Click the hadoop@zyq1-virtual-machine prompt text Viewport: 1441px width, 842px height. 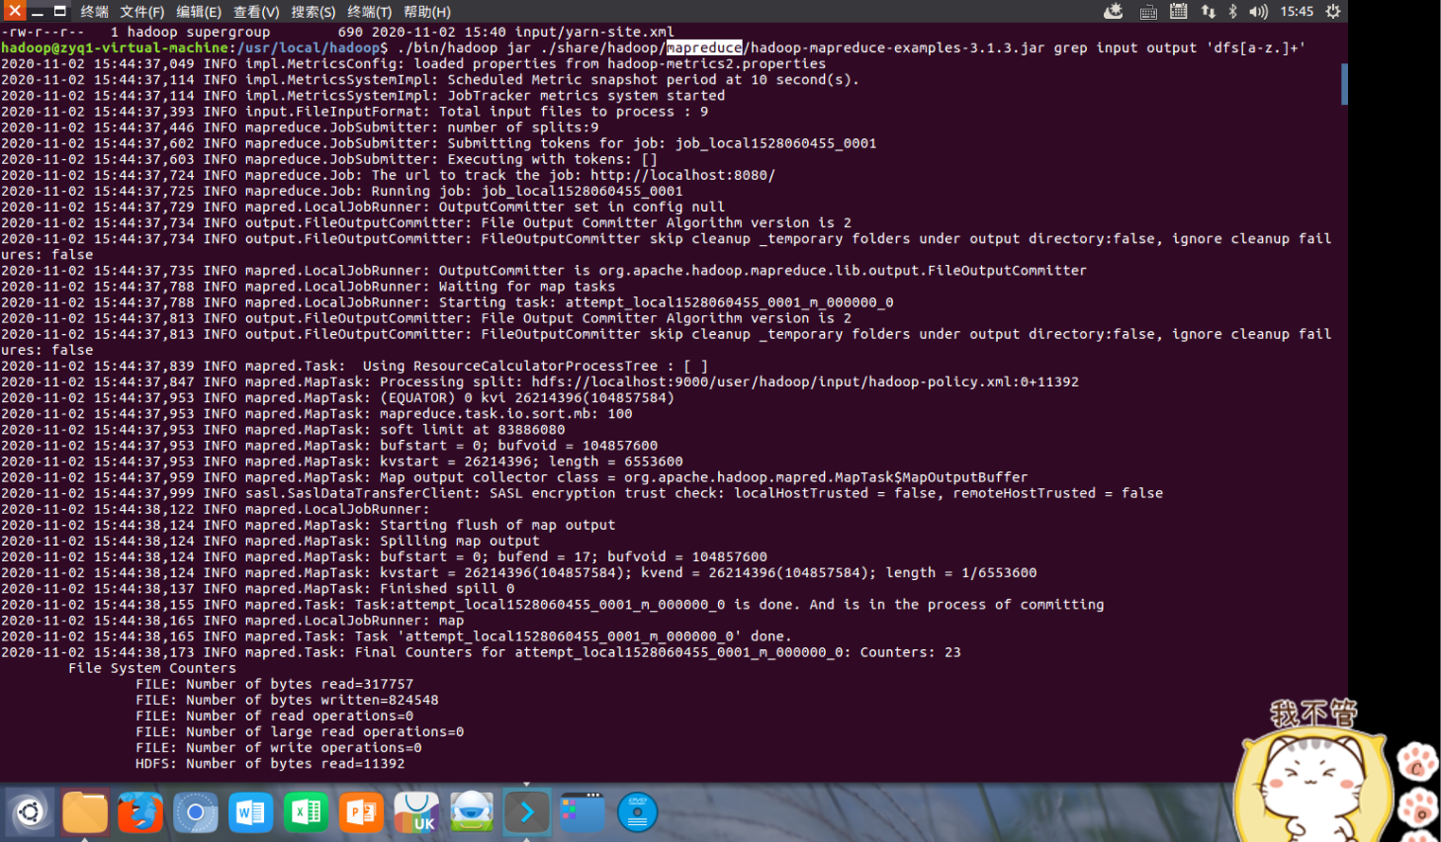click(115, 47)
